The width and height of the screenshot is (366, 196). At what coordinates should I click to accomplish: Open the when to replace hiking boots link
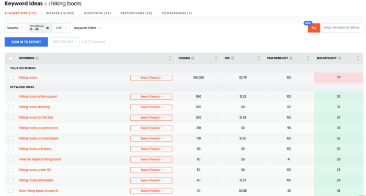(40, 159)
